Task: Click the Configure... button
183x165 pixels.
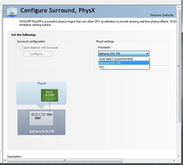Action: pos(38,54)
